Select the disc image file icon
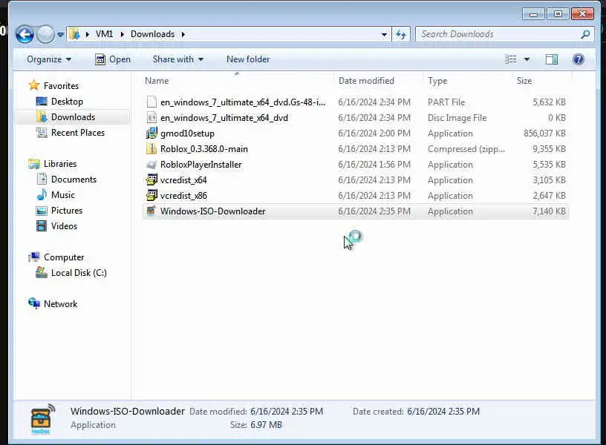This screenshot has width=606, height=445. [152, 117]
